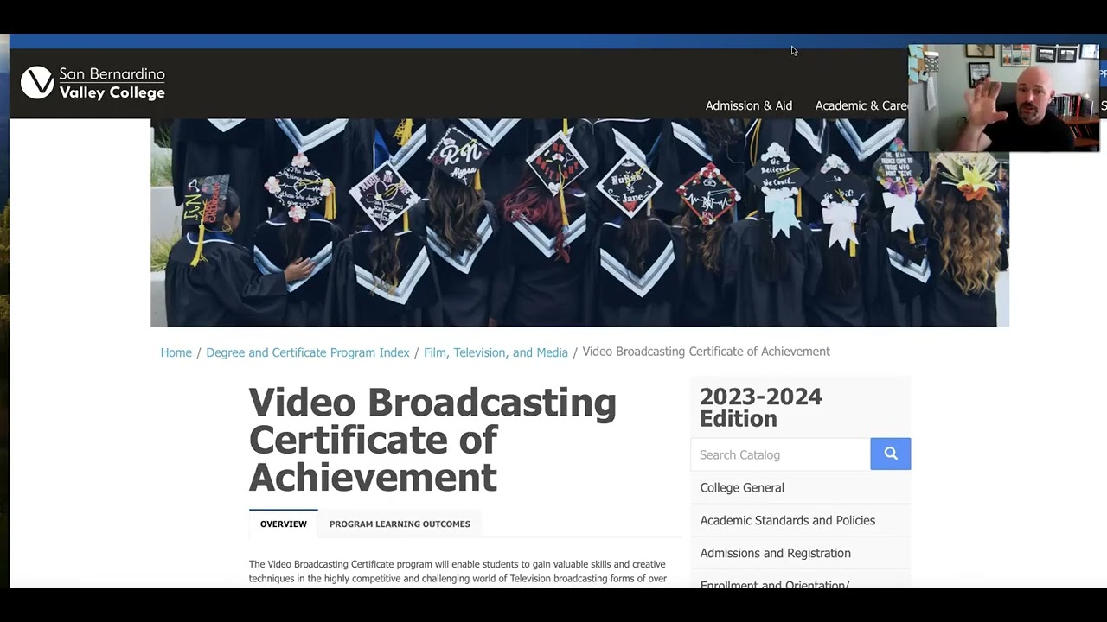
Task: Open the Academic & Career menu
Action: 861,105
